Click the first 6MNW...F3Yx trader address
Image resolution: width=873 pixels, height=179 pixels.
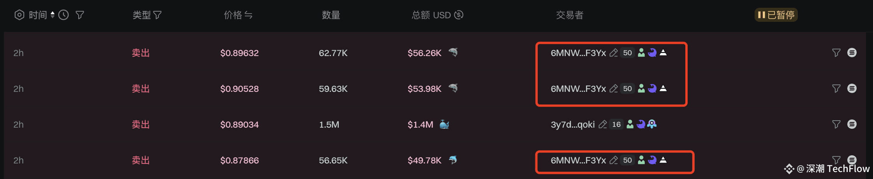578,53
